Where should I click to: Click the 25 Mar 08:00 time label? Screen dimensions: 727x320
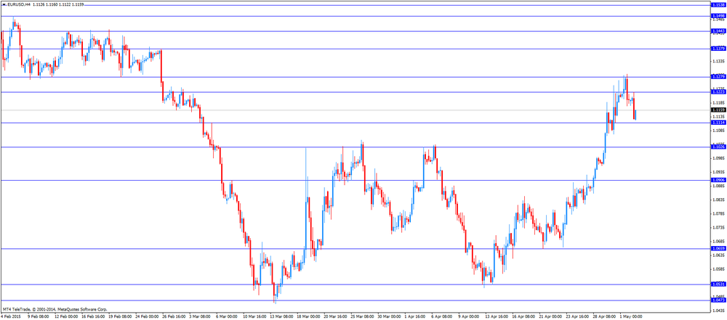(x=363, y=317)
